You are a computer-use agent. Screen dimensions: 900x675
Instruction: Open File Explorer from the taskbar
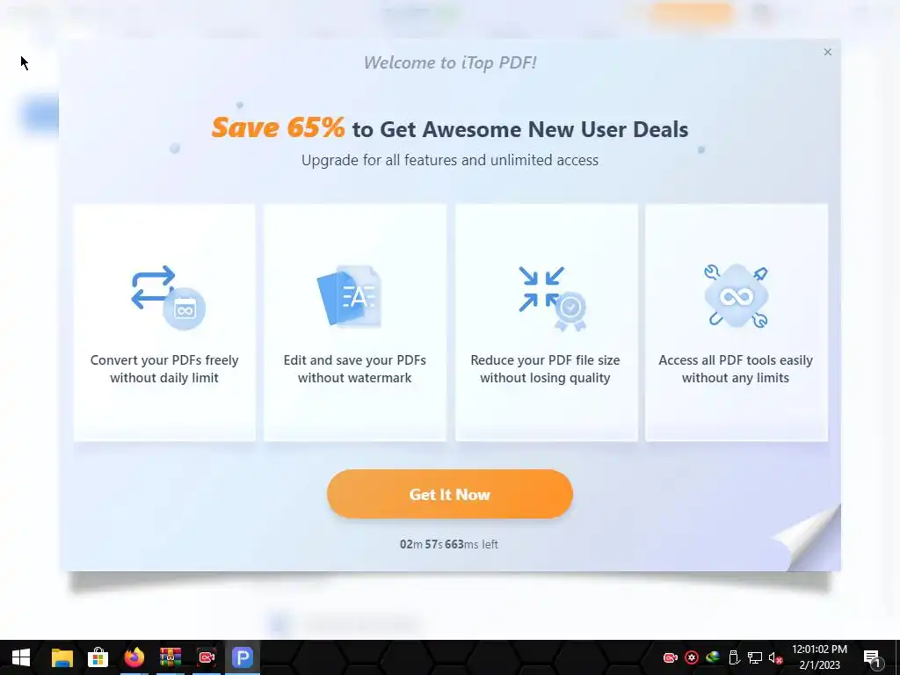point(62,657)
